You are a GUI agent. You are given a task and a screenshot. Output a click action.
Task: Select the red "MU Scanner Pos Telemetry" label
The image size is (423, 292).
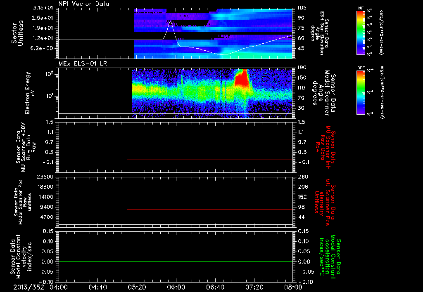pos(326,202)
